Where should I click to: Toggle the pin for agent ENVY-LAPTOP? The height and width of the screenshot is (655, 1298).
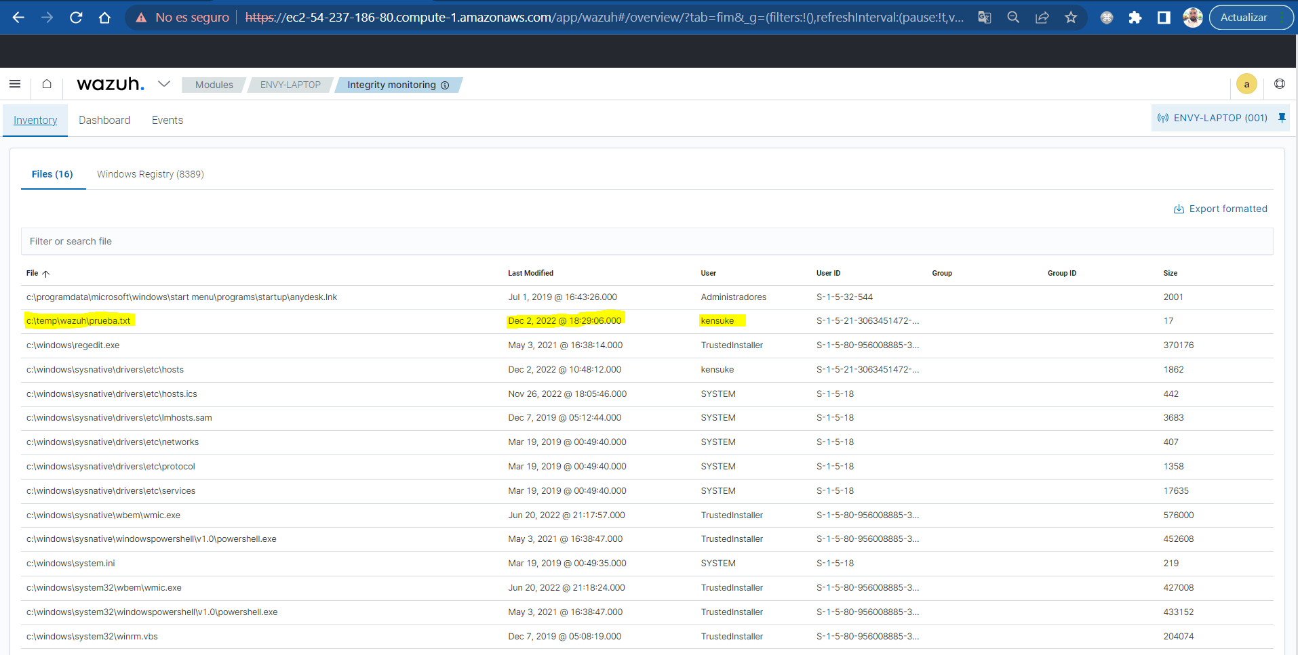click(x=1282, y=117)
